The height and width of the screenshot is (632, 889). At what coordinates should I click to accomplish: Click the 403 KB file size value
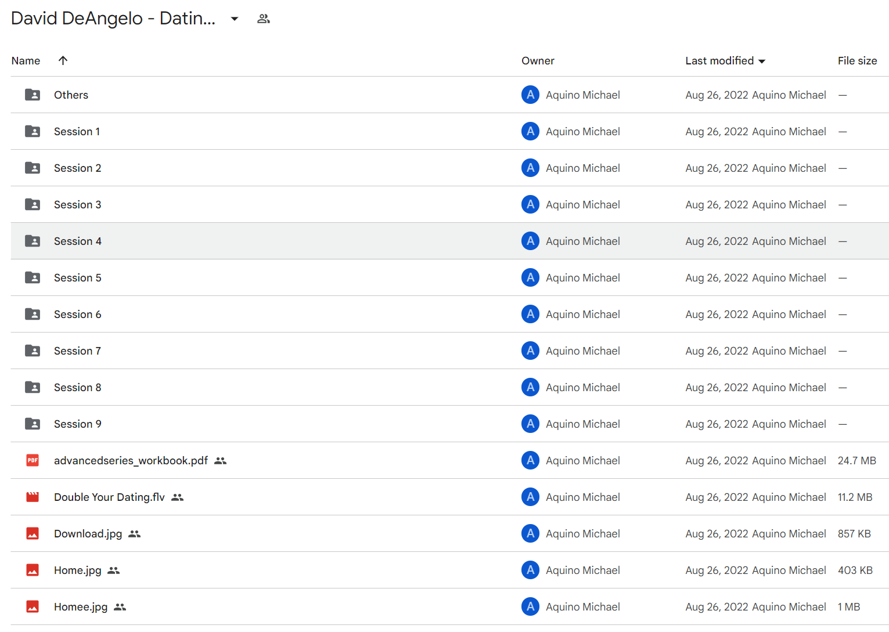855,570
